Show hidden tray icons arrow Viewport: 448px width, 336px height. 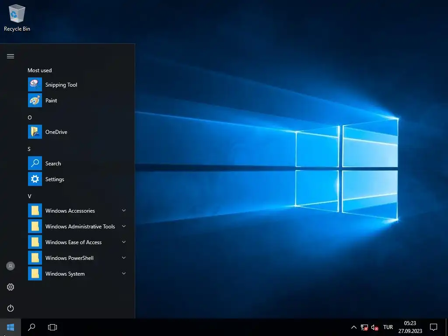[x=353, y=327]
